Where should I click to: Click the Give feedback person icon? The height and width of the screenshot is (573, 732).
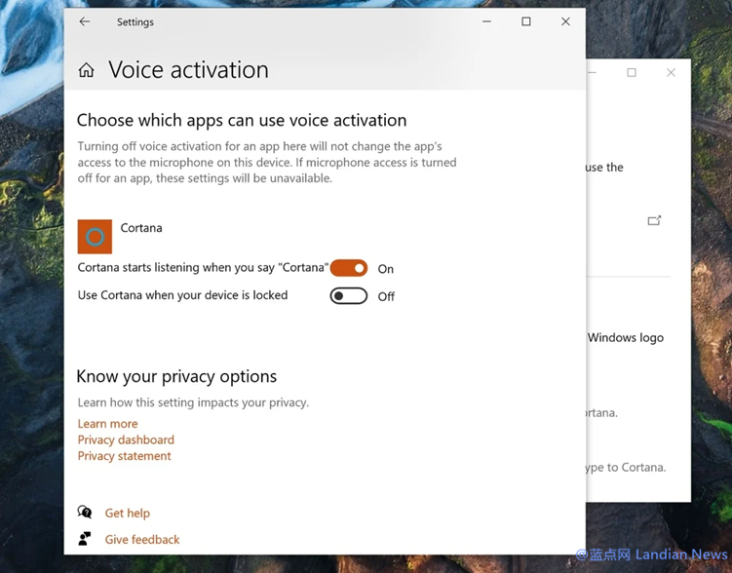(x=86, y=539)
